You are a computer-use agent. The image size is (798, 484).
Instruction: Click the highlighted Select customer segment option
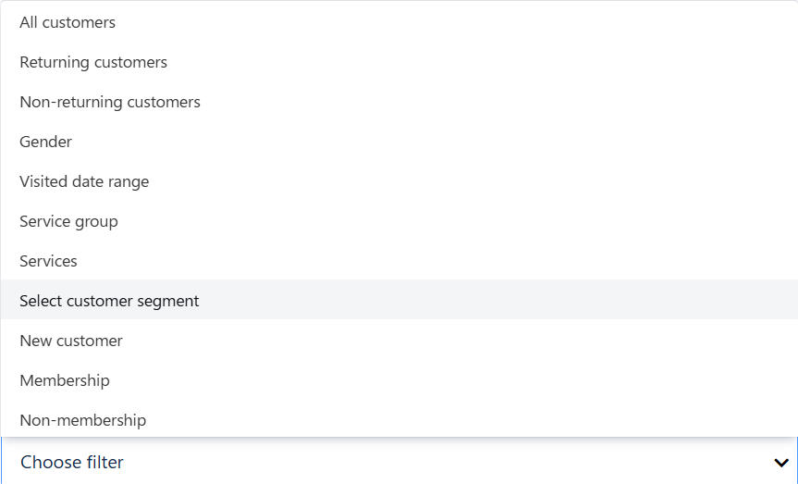click(x=109, y=301)
